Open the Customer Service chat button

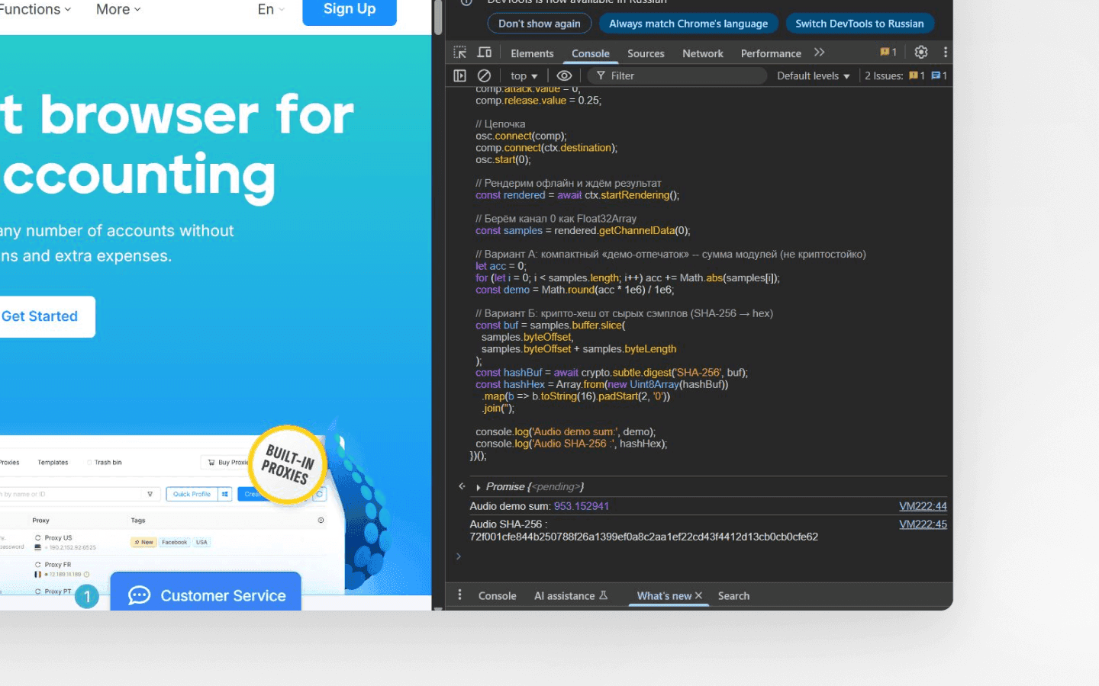(206, 592)
